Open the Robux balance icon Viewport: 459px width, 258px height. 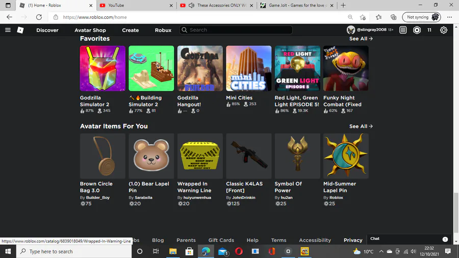(x=417, y=30)
